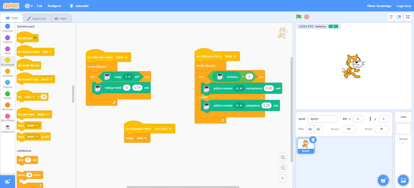Click the Suurus size field

348,129
